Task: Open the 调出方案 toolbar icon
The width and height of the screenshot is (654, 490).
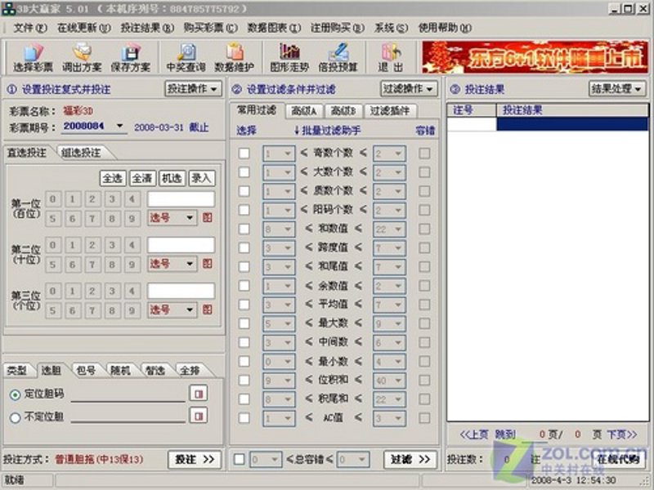Action: pos(82,57)
